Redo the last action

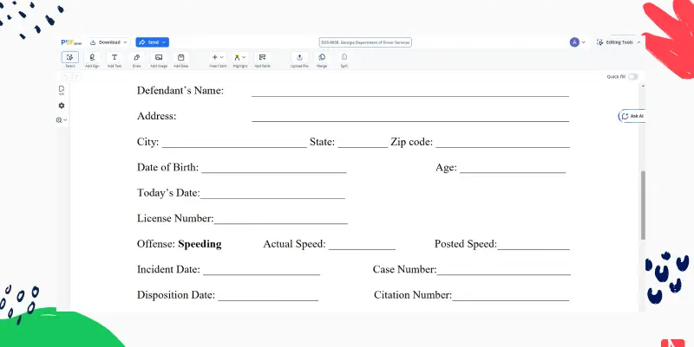pyautogui.click(x=76, y=77)
